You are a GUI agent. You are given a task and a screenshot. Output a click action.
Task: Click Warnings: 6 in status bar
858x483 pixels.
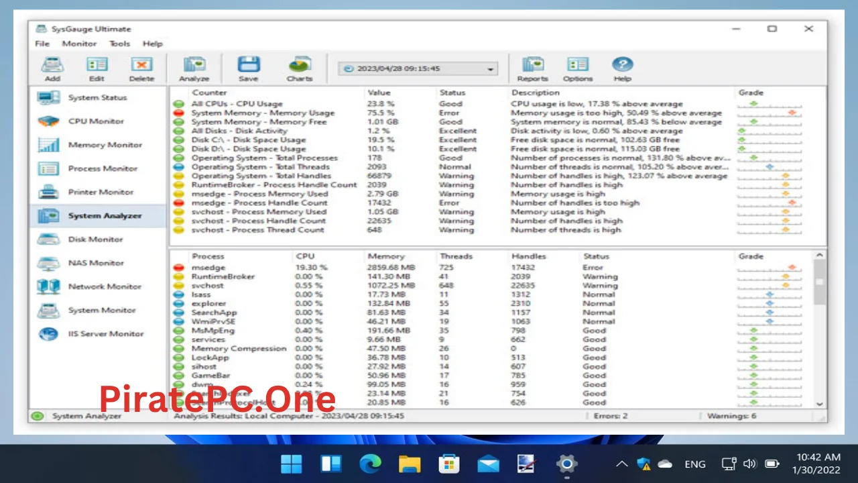point(732,416)
